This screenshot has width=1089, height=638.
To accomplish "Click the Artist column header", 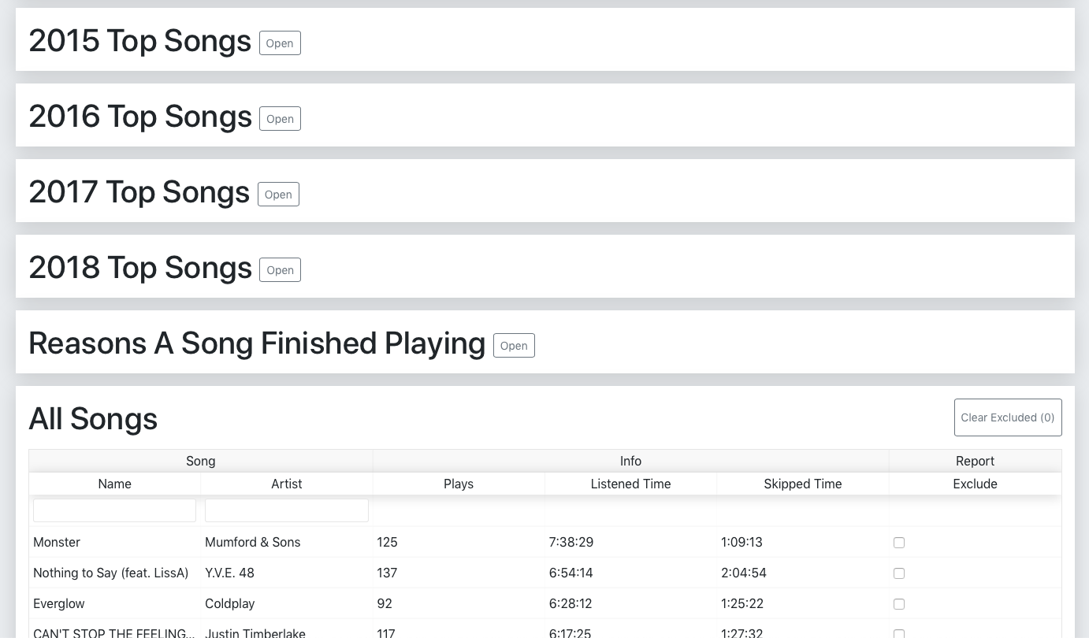I will click(286, 484).
